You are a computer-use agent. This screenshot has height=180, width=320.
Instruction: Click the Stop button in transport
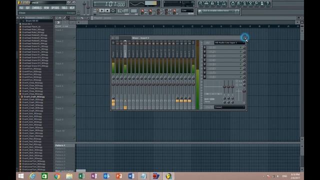107,10
